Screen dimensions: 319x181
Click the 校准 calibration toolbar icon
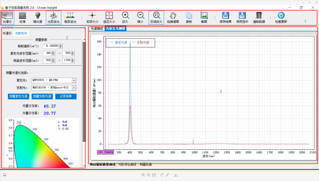point(22,17)
